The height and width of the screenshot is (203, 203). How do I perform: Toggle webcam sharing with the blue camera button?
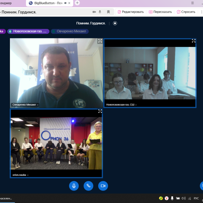(x=103, y=186)
